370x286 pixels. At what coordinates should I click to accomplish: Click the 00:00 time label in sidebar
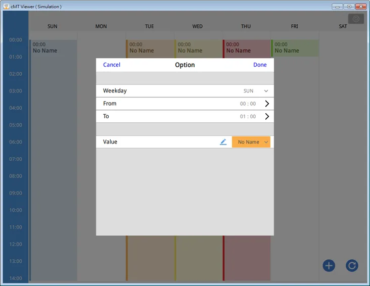pos(16,40)
